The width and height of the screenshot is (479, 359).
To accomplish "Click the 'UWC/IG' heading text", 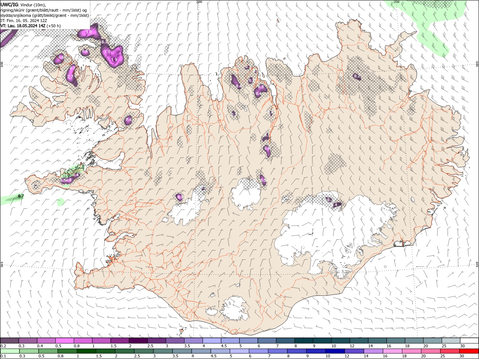I will pyautogui.click(x=9, y=4).
